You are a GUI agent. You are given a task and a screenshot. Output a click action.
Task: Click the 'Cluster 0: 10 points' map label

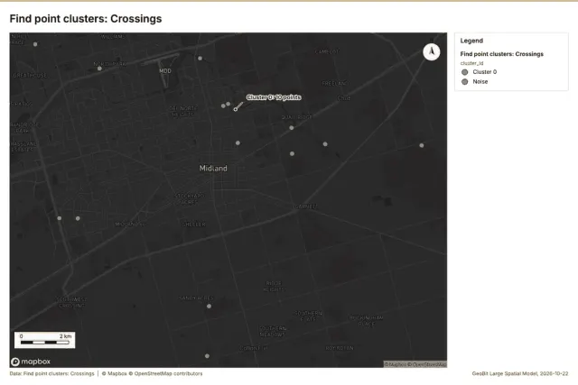click(x=274, y=97)
